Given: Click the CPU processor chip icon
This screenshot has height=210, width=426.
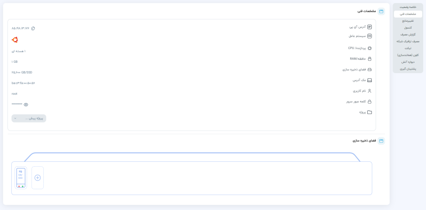Looking at the screenshot, I should pyautogui.click(x=369, y=48).
